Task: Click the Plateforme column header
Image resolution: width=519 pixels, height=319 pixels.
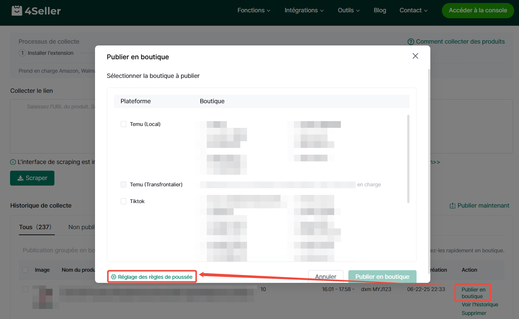Action: click(136, 101)
